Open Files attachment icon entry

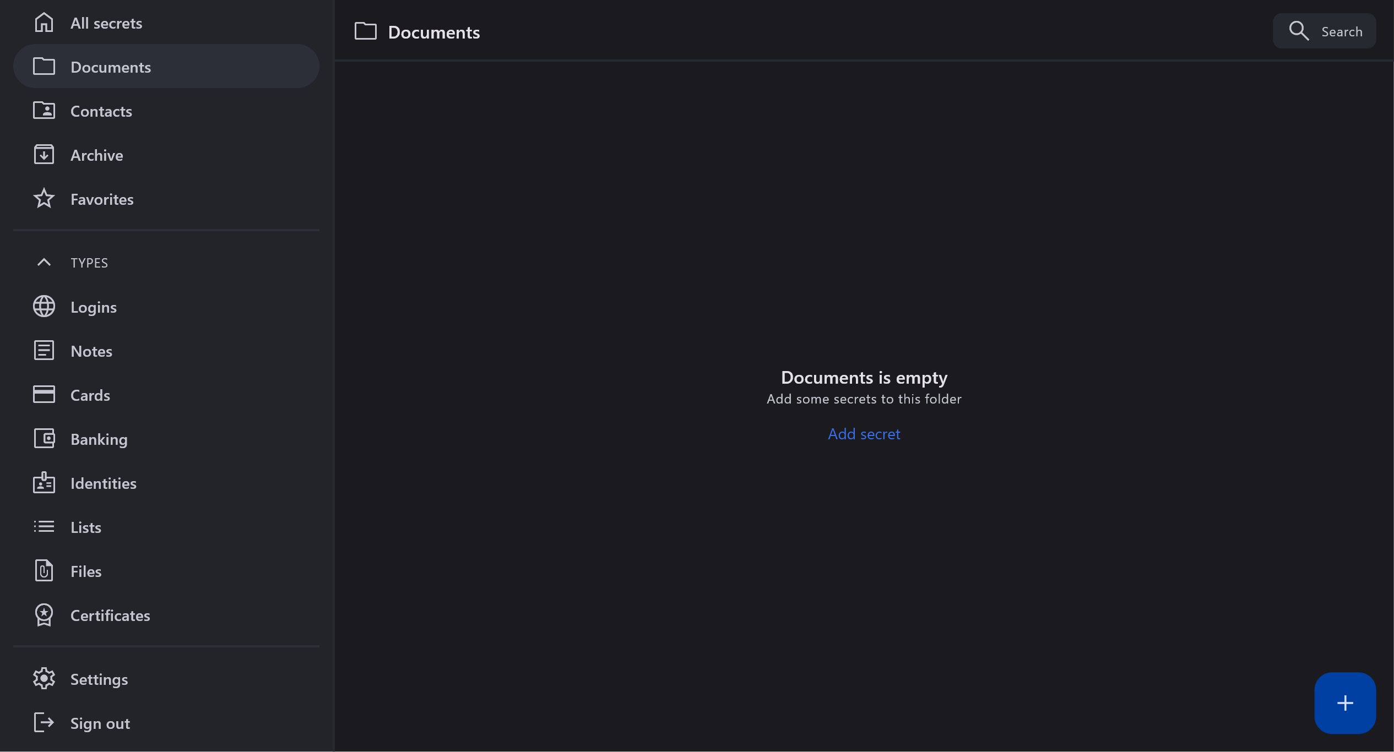(44, 571)
